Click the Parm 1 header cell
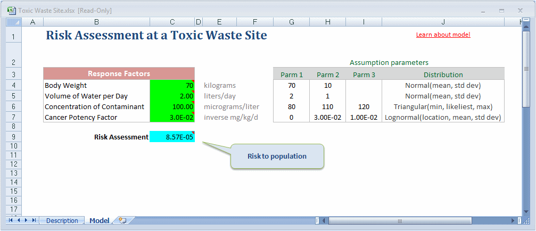The height and width of the screenshot is (231, 536). (292, 75)
